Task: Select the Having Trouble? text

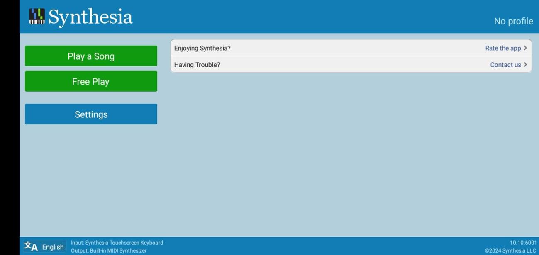Action: [x=197, y=65]
